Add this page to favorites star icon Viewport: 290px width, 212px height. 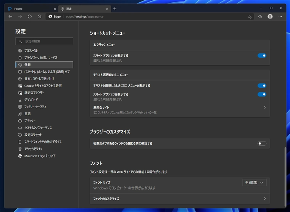[x=250, y=17]
